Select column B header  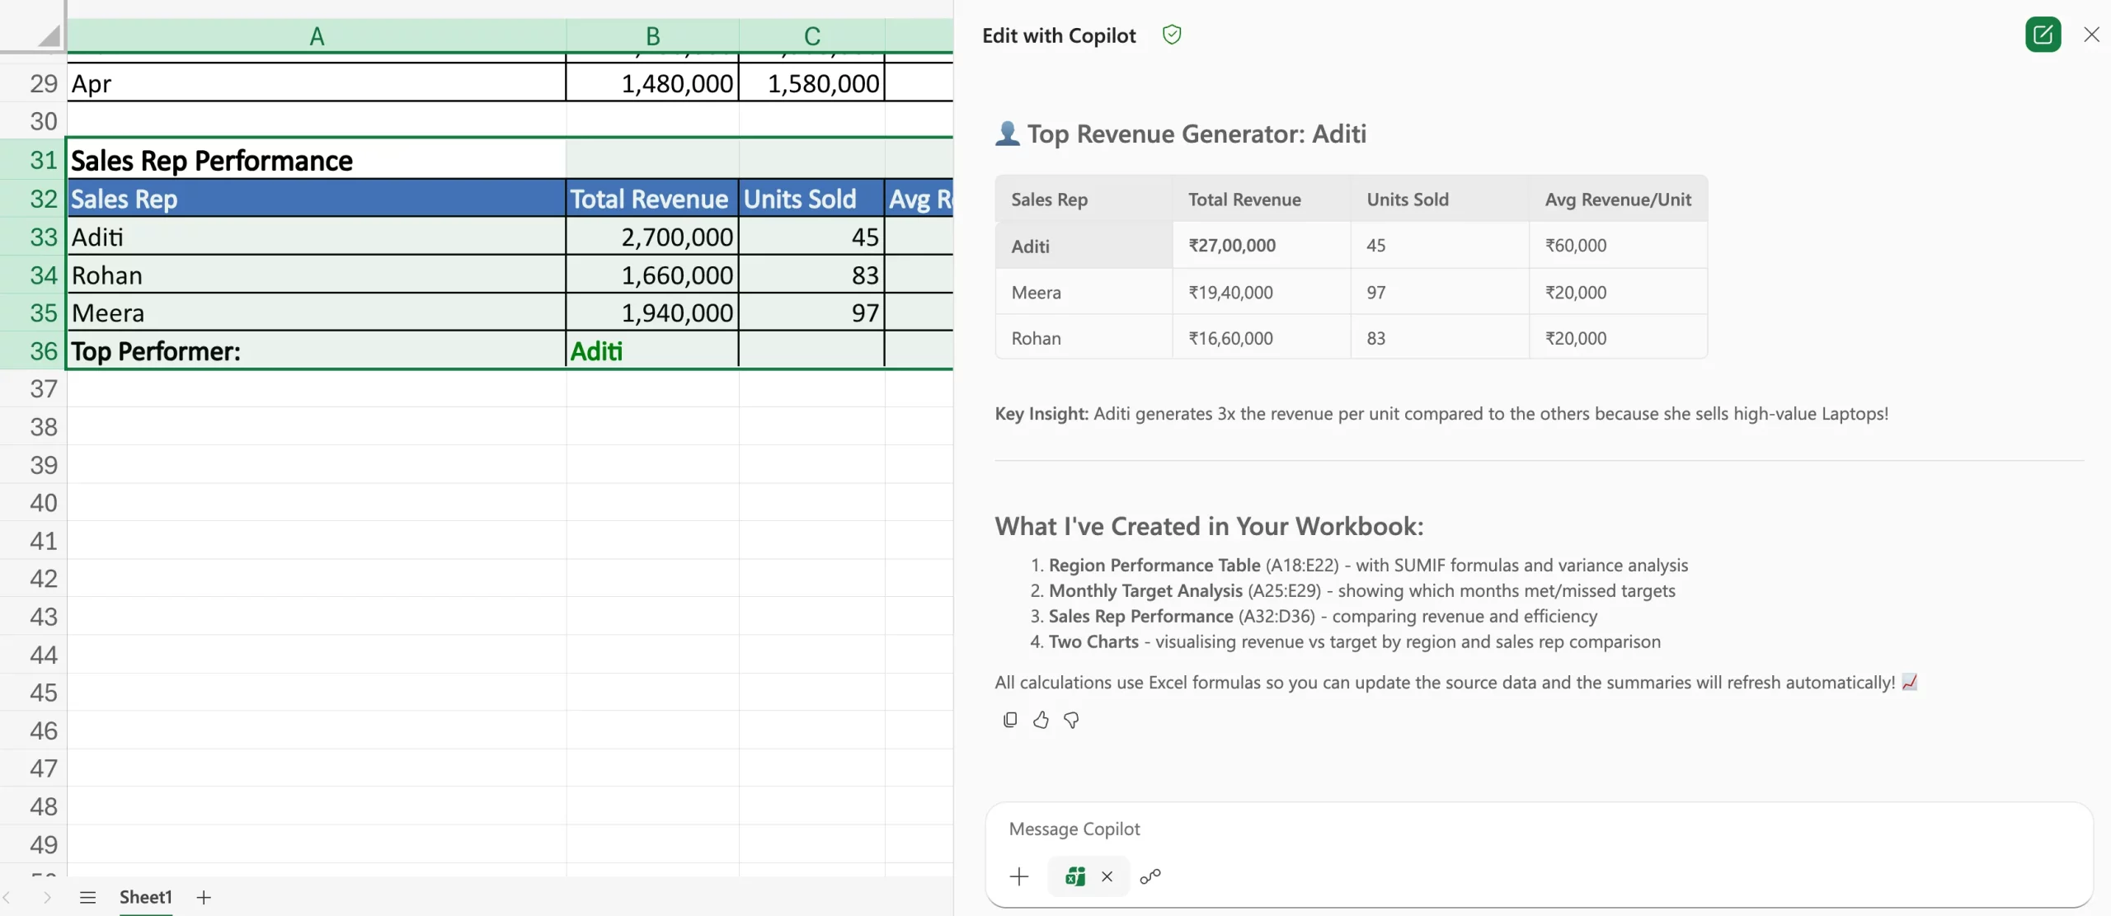pyautogui.click(x=651, y=34)
